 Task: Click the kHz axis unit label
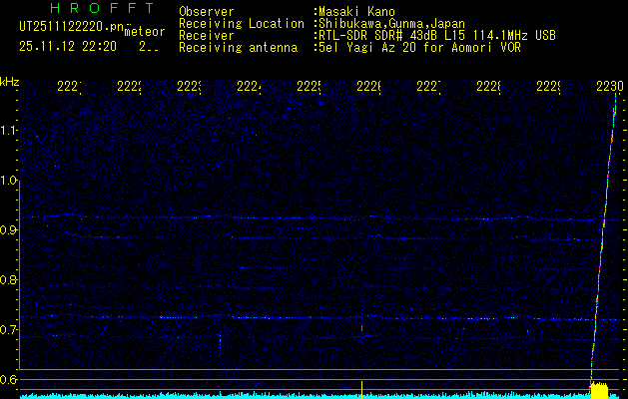point(9,81)
